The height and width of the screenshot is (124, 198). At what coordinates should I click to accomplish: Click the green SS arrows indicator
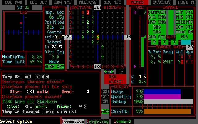108,72
